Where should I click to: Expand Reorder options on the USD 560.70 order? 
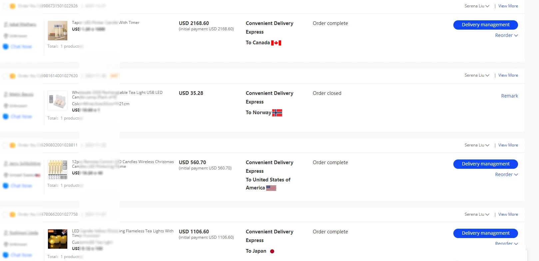click(506, 174)
